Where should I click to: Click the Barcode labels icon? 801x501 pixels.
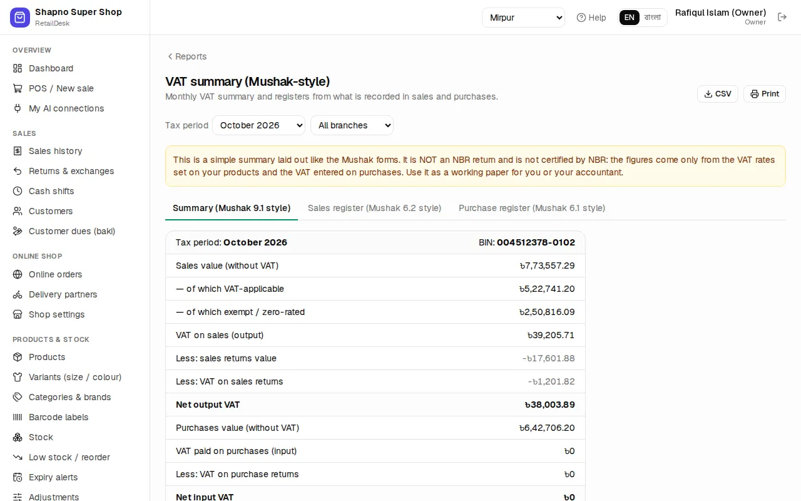18,417
